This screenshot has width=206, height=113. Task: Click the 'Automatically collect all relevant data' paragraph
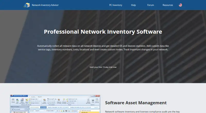click(x=103, y=48)
